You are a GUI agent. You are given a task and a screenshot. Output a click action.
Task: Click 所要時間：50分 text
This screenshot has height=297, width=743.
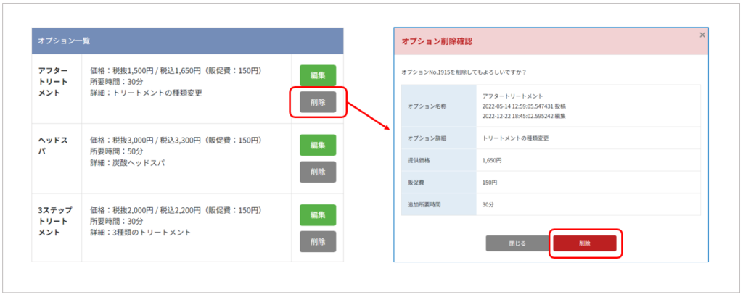pos(117,151)
